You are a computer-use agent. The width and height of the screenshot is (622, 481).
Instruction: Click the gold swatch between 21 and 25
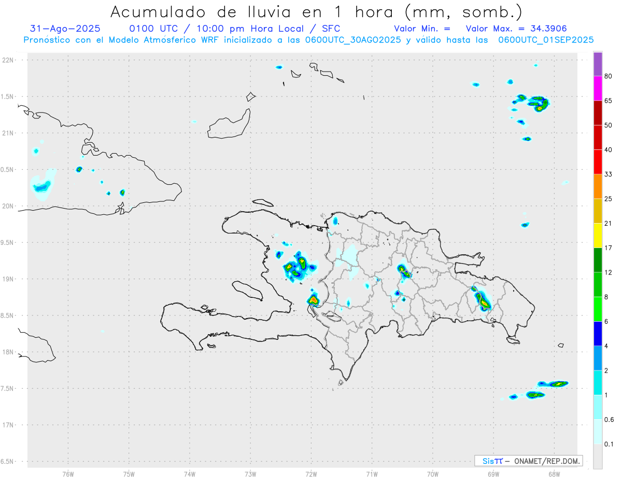click(x=598, y=211)
